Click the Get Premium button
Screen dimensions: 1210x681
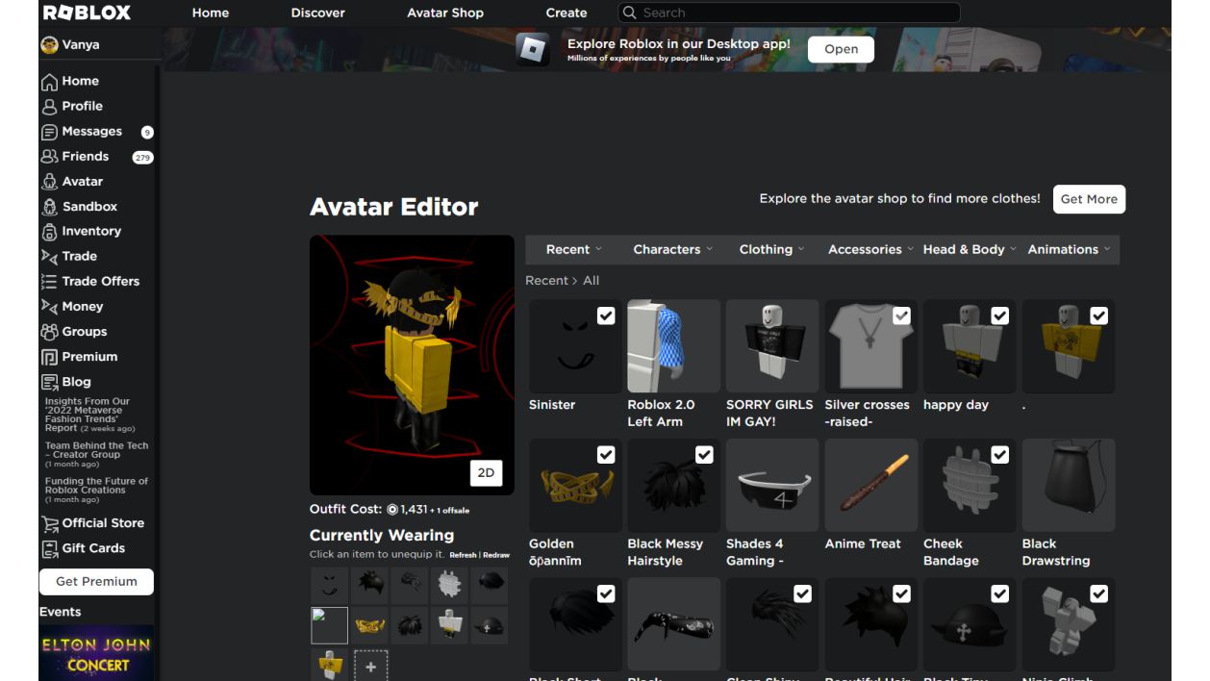pyautogui.click(x=96, y=582)
